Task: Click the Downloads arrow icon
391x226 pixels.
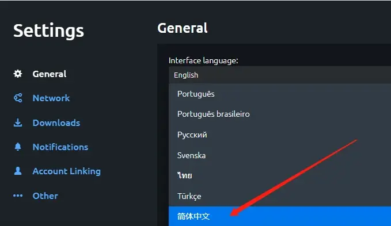Action: pyautogui.click(x=18, y=122)
